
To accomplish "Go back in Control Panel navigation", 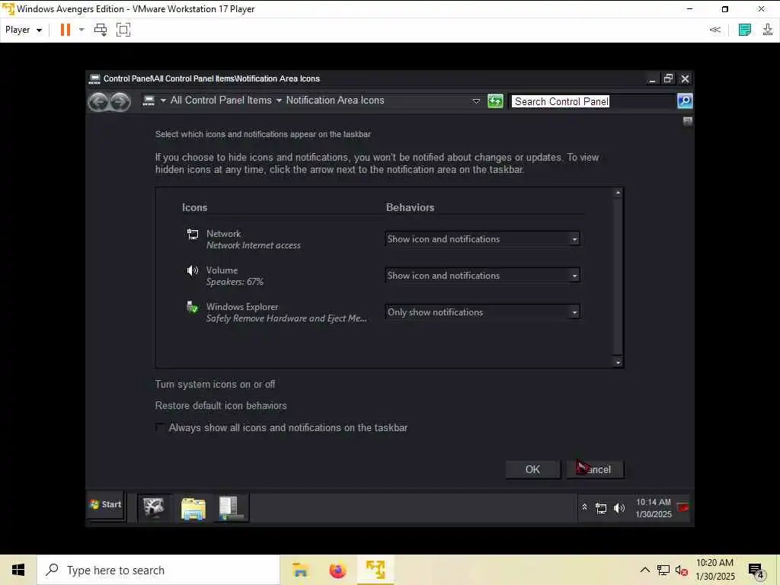I will (98, 102).
